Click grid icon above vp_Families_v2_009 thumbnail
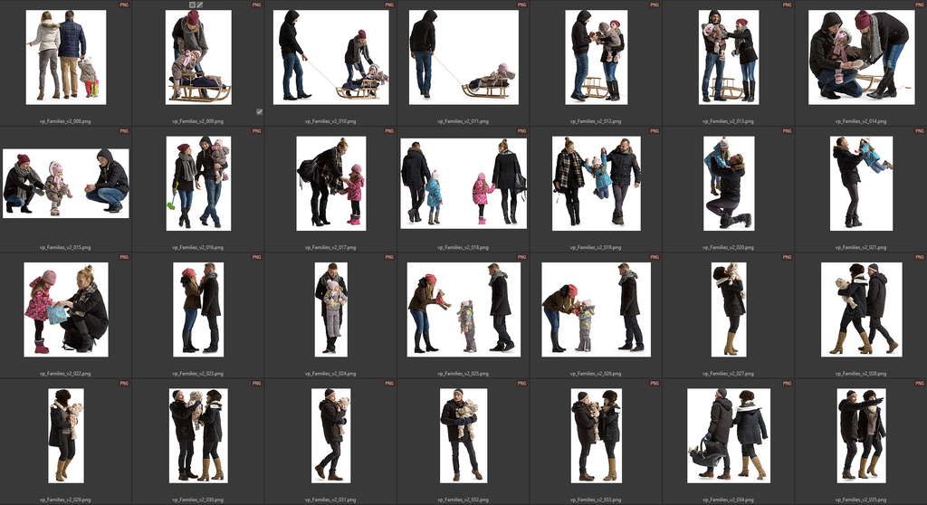The image size is (927, 505). click(192, 5)
